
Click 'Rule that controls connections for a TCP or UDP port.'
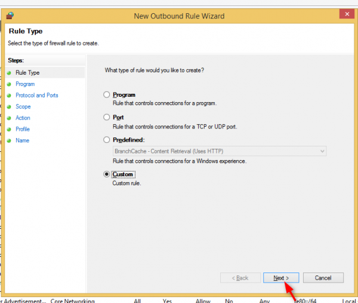(175, 127)
